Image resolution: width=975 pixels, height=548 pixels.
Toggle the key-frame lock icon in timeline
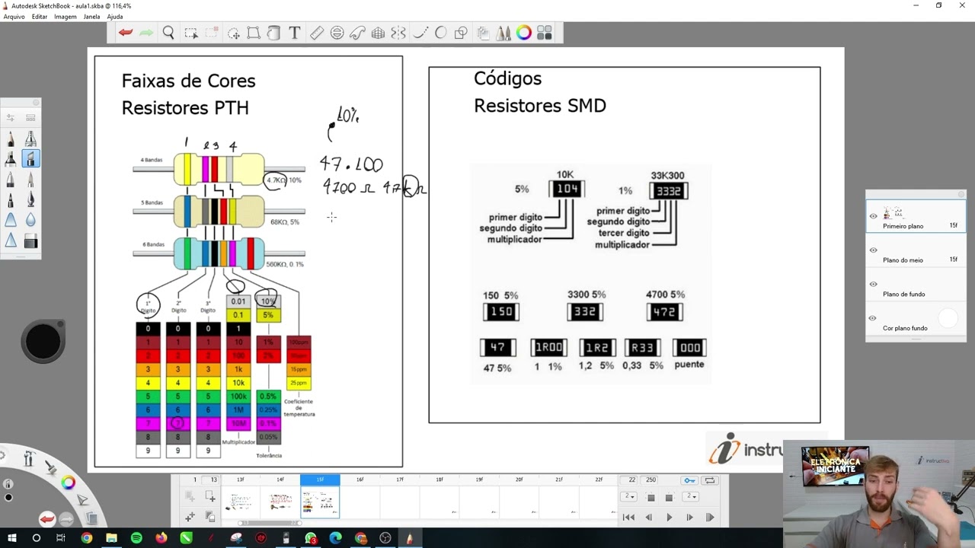click(689, 480)
